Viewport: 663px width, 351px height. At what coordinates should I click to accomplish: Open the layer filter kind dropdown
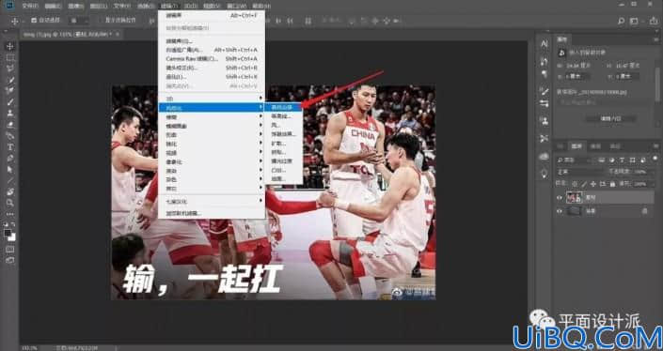tap(575, 160)
